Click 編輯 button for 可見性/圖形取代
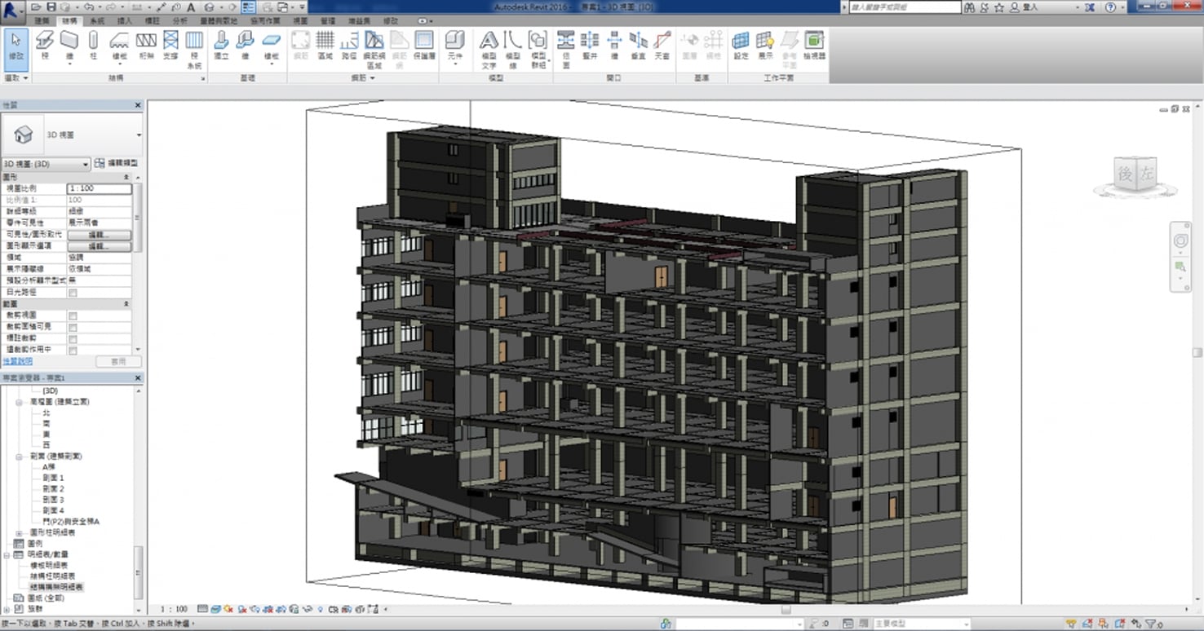 (99, 235)
